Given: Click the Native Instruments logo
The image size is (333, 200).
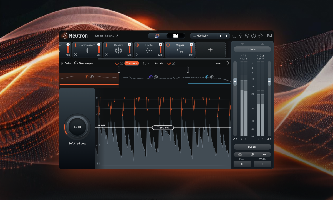Looking at the screenshot, I should [269, 36].
